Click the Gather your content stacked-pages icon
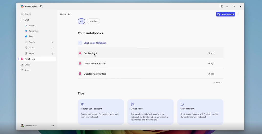The width and height of the screenshot is (262, 134). (x=83, y=104)
